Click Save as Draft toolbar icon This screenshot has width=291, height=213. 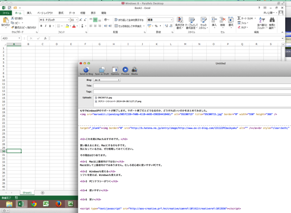102,71
